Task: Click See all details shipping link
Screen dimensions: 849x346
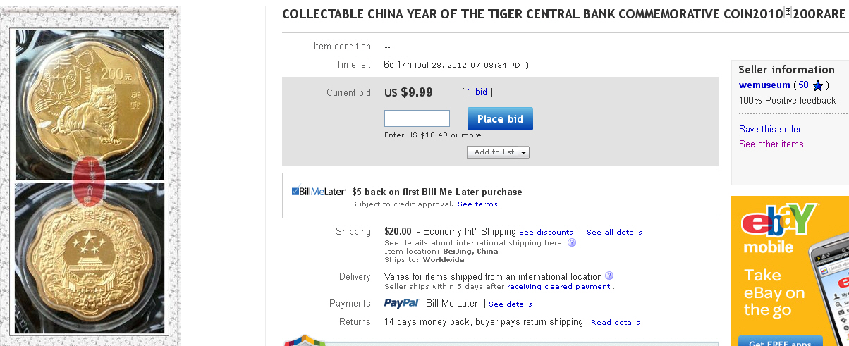Action: pos(614,232)
